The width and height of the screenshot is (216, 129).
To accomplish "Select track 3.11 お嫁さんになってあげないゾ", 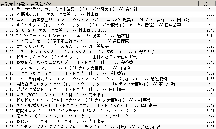I will (x=108, y=62).
